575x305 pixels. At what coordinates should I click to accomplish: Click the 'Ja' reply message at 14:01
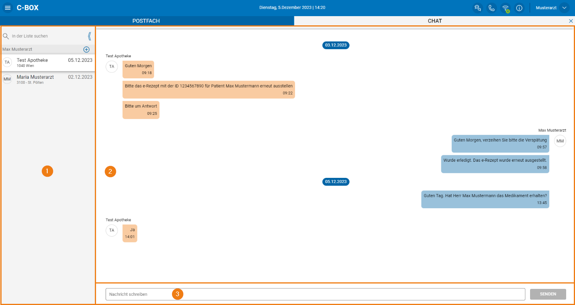click(x=130, y=233)
